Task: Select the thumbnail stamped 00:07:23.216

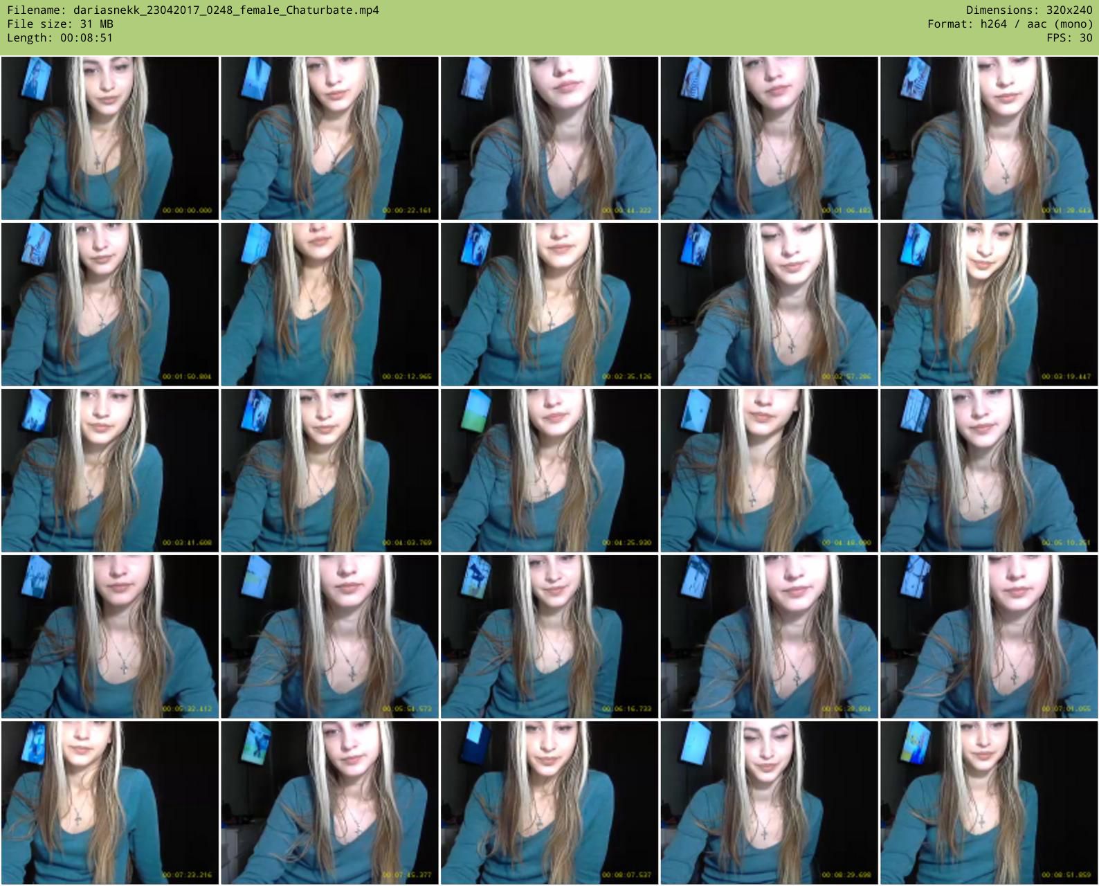Action: (110, 803)
